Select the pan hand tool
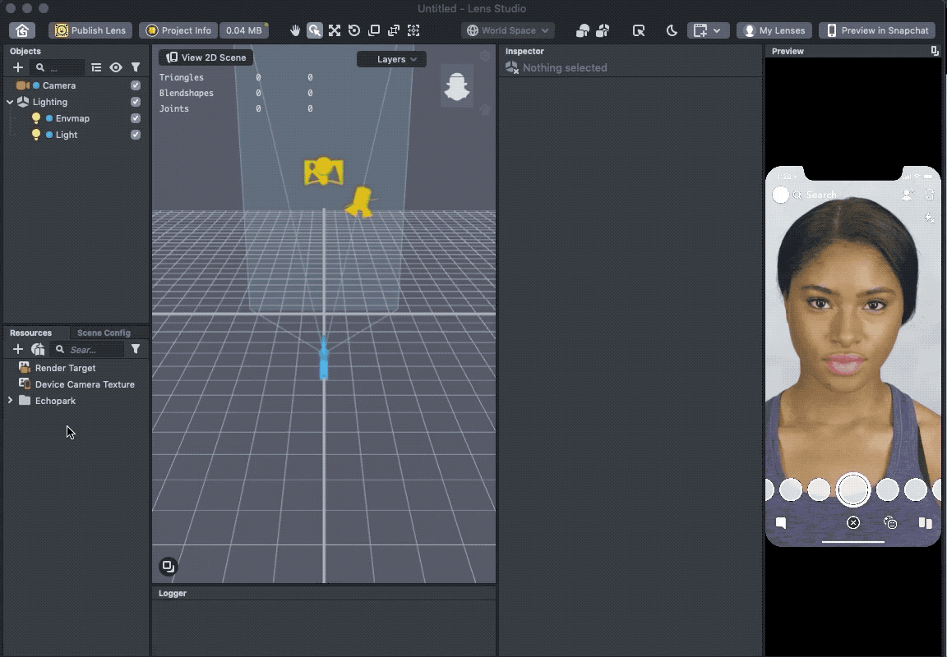947x657 pixels. [x=295, y=30]
